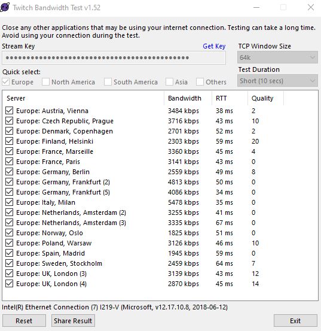The width and height of the screenshot is (321, 331).
Task: Open the TCP Window Size dropdown
Action: [277, 57]
